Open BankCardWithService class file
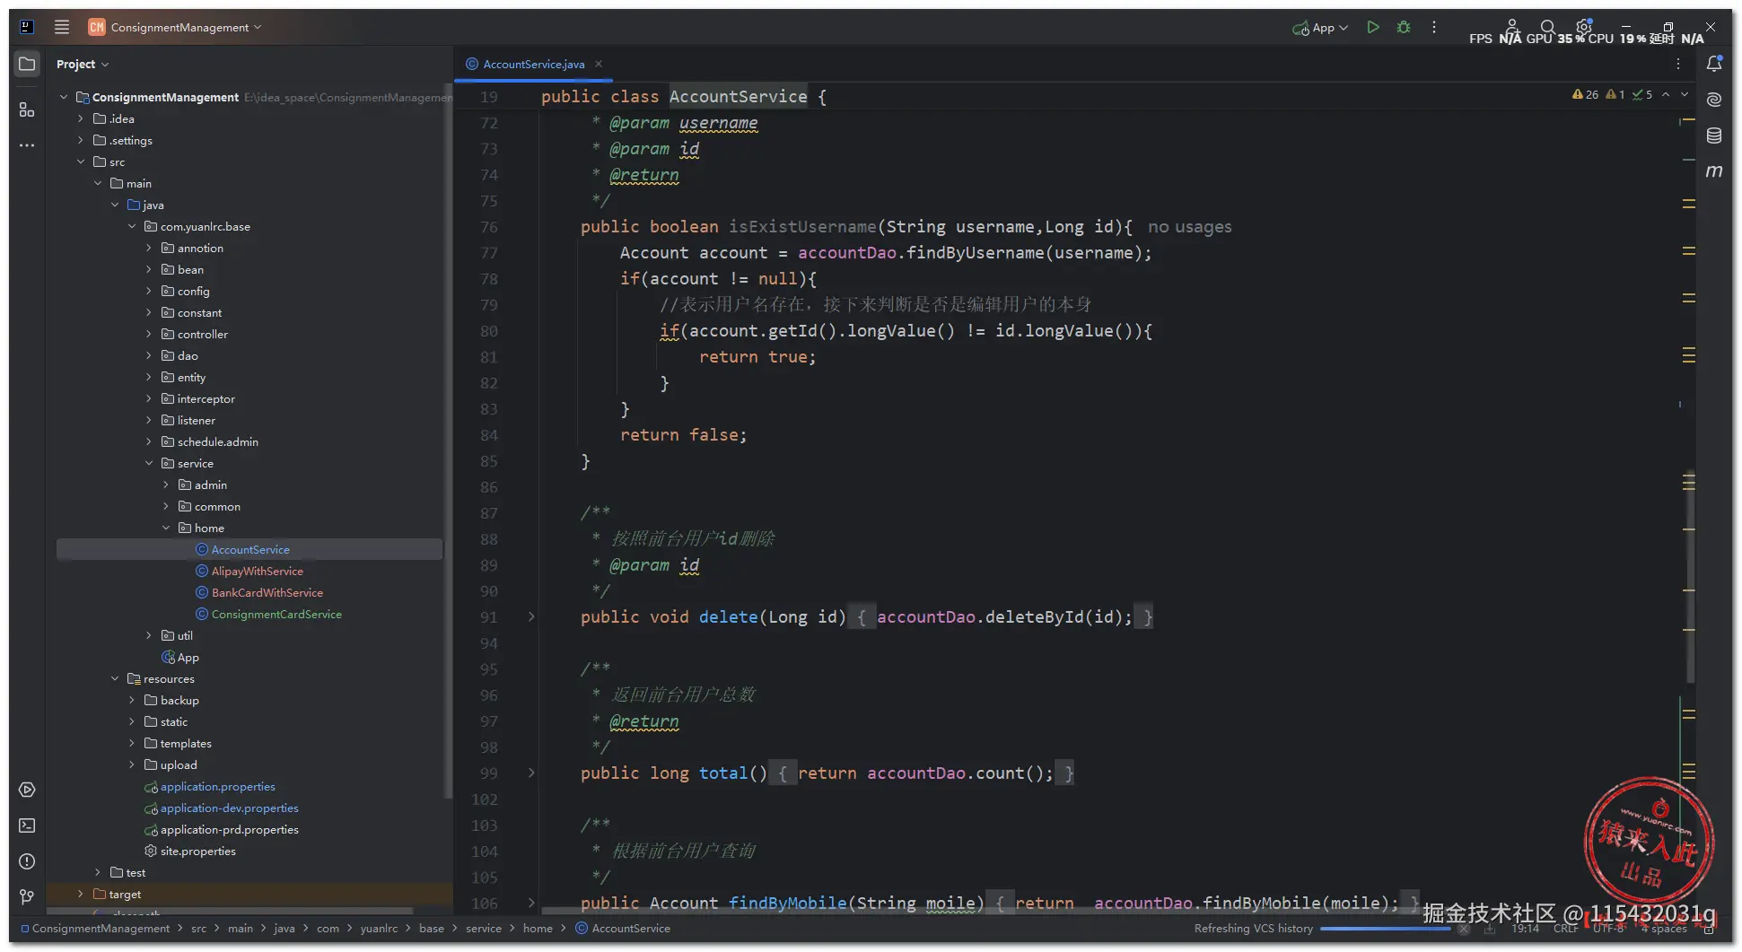This screenshot has width=1742, height=952. [267, 592]
